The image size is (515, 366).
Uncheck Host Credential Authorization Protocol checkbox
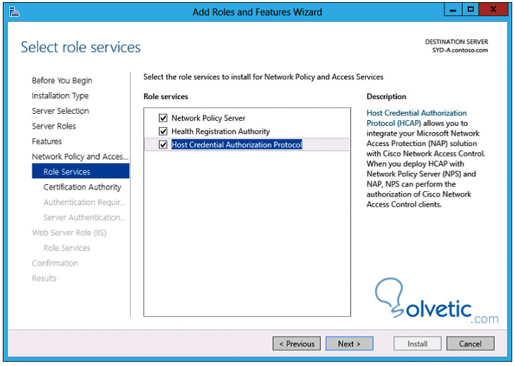163,145
